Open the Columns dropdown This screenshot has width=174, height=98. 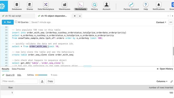click(x=162, y=81)
